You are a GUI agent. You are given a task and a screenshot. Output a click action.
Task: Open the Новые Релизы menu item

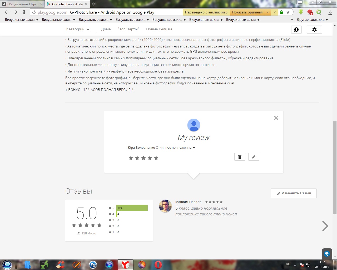tap(159, 29)
